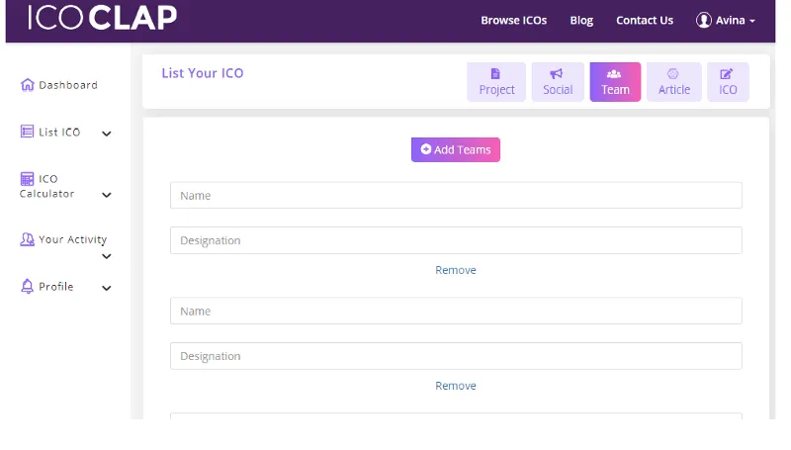791x450 pixels.
Task: Focus the first Designation input field
Action: [x=456, y=240]
